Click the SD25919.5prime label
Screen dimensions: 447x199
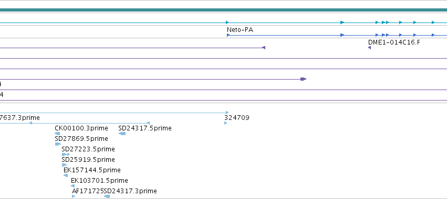[x=88, y=160]
